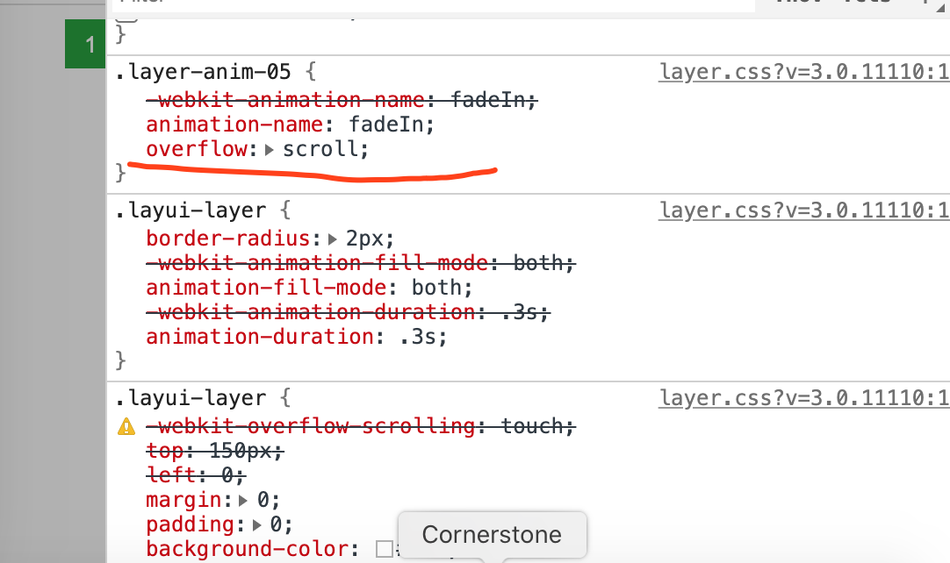Expand the overflow shorthand triangle
The height and width of the screenshot is (563, 950).
click(270, 150)
